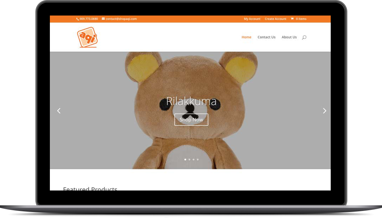Activate the third slide indicator dot
The height and width of the screenshot is (218, 382).
193,159
